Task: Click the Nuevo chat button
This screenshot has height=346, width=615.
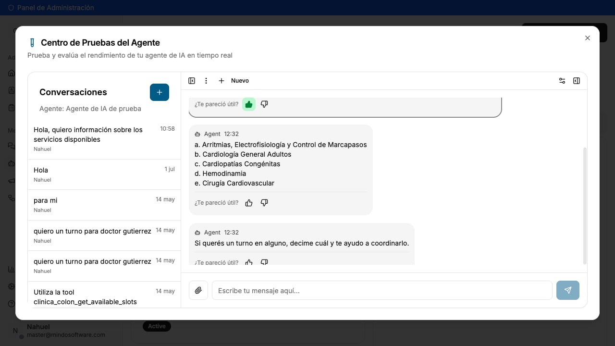Action: click(x=234, y=81)
